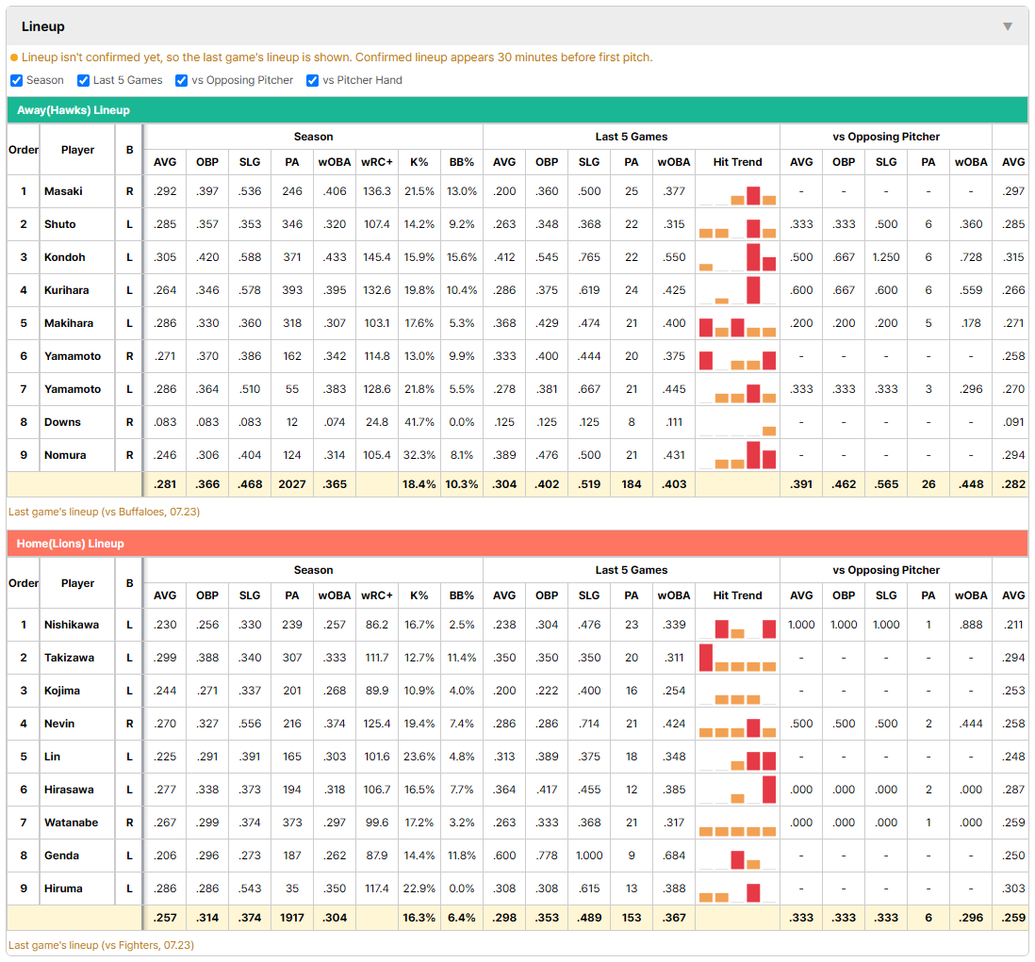Uncheck the Season checkbox

click(17, 80)
